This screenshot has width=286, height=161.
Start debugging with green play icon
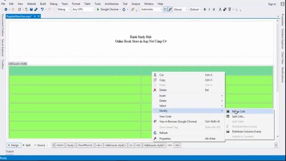tap(98, 9)
